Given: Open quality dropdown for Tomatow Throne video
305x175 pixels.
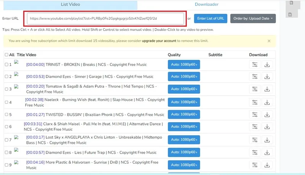Looking at the screenshot, I should pos(184,89).
